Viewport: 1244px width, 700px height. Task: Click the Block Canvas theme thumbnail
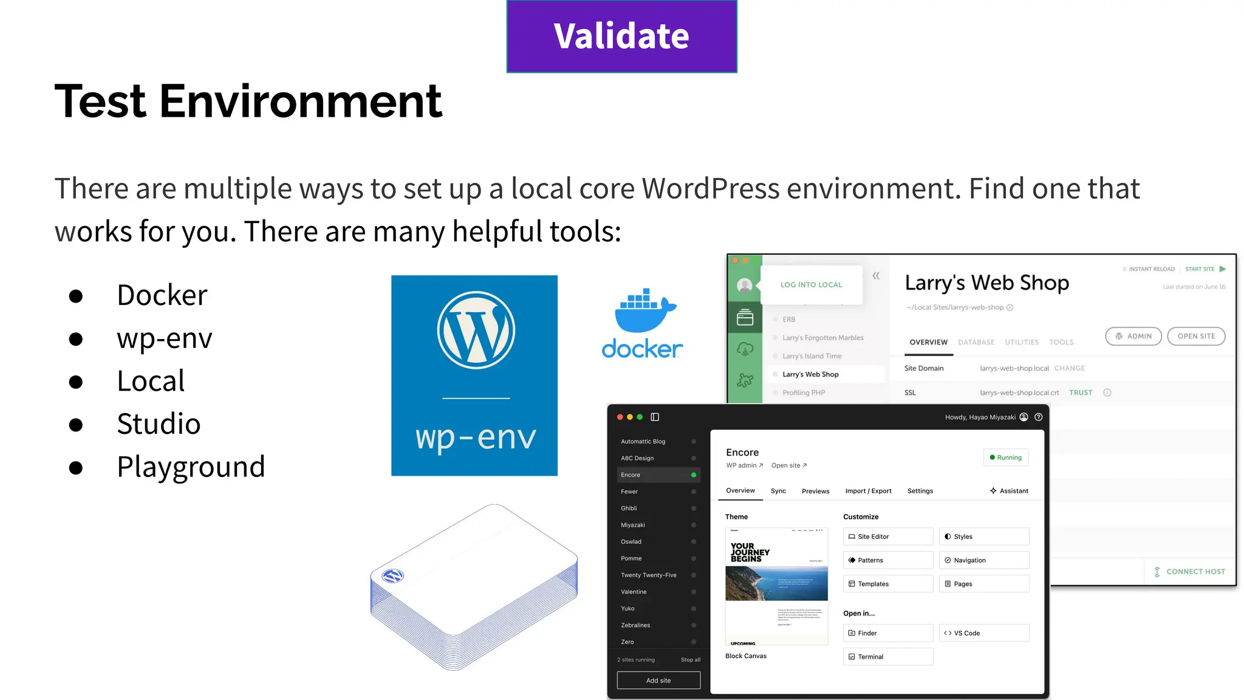pos(776,586)
